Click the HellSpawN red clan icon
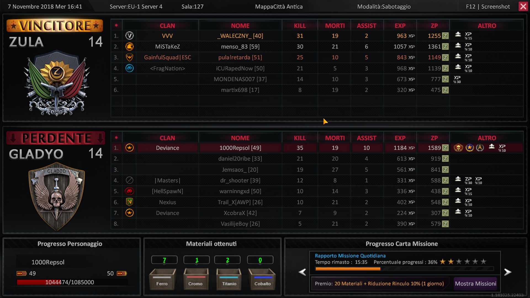The width and height of the screenshot is (530, 298). 129,191
